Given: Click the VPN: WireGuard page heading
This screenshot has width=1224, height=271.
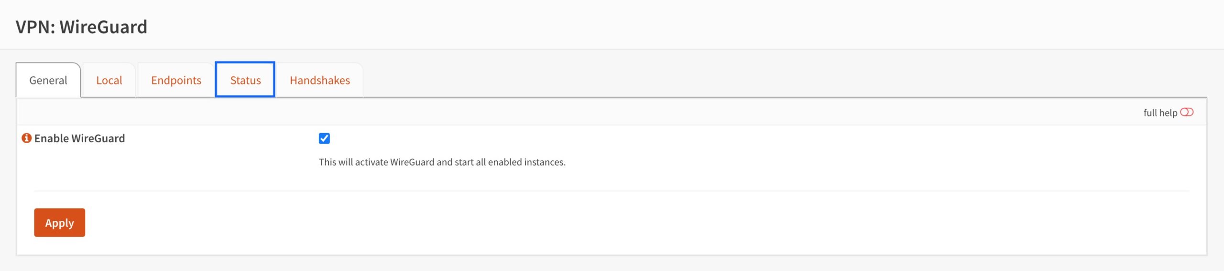Looking at the screenshot, I should point(81,27).
